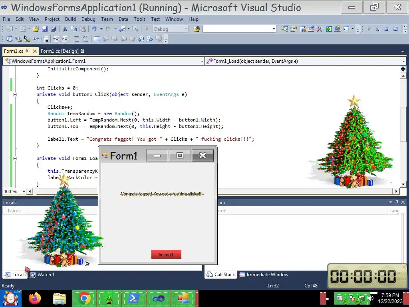Click the editor scroll-down arrow
Screen dimensions: 409x307
403,184
